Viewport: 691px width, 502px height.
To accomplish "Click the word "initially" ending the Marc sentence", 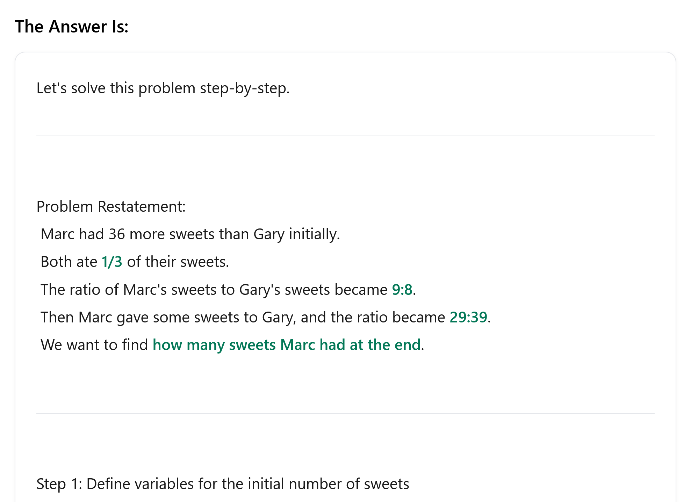I will (314, 234).
